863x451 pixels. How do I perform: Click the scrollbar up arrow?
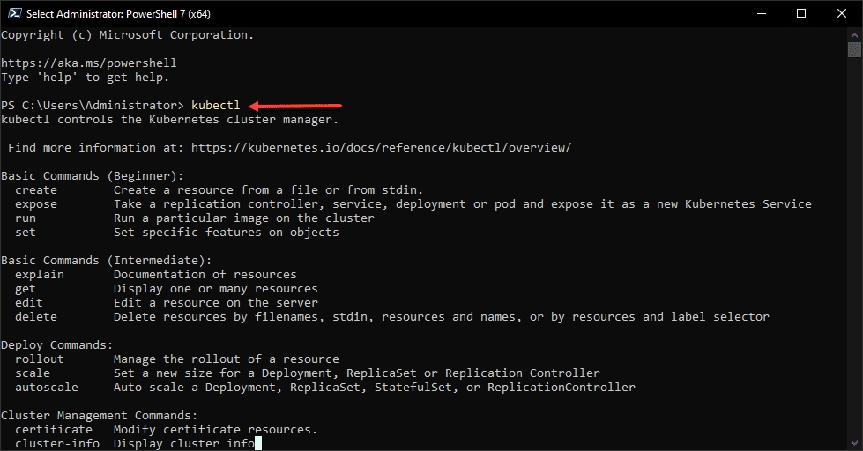(854, 35)
